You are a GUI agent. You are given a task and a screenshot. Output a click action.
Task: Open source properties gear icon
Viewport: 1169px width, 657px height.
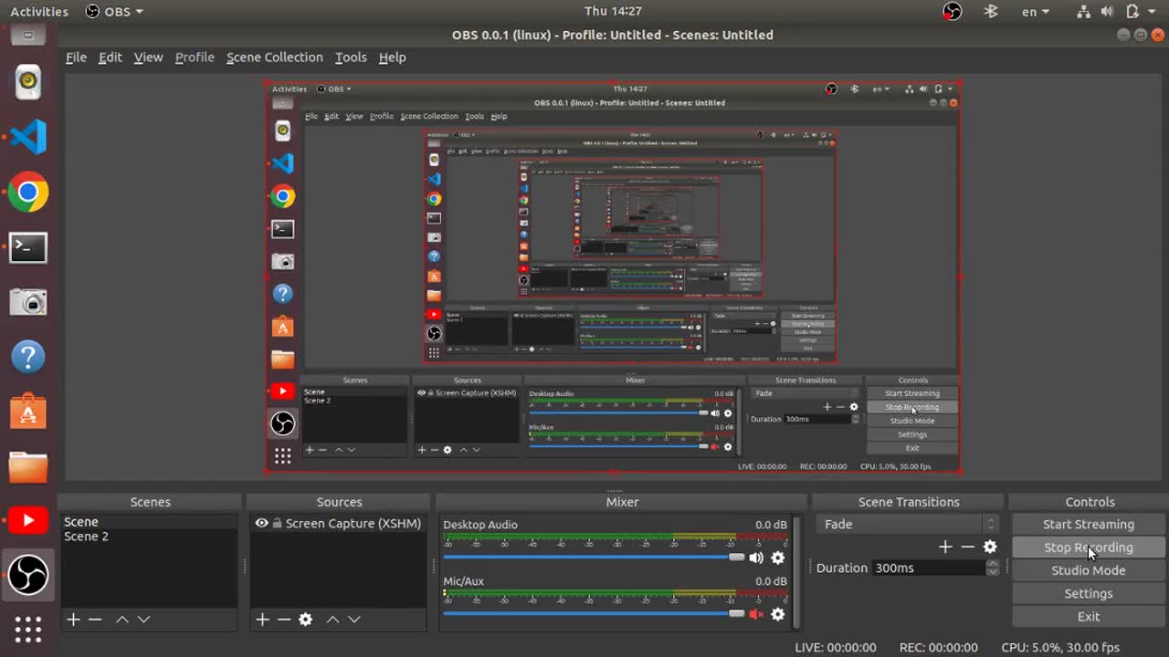coord(306,620)
